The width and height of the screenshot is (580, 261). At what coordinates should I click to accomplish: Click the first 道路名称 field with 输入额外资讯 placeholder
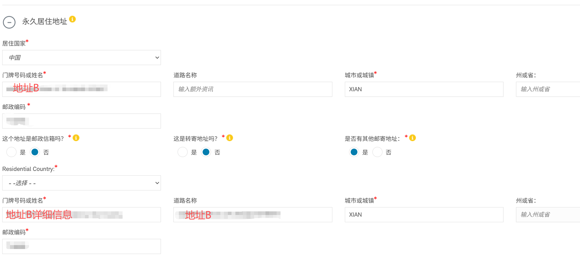pyautogui.click(x=253, y=89)
